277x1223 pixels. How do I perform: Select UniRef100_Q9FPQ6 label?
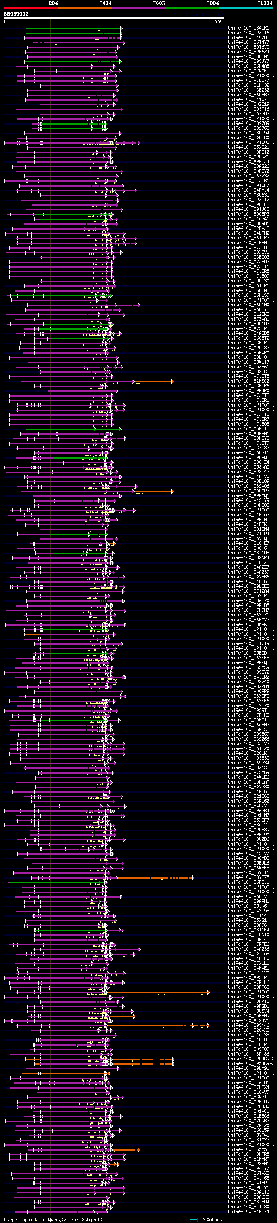[248, 457]
